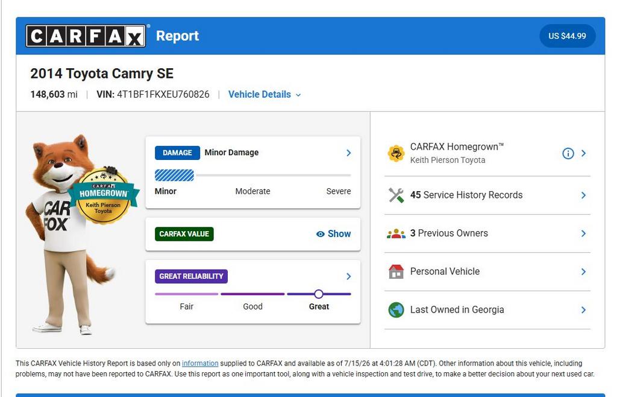This screenshot has height=397, width=617.
Task: Expand 3 Previous Owners chevron
Action: point(583,233)
